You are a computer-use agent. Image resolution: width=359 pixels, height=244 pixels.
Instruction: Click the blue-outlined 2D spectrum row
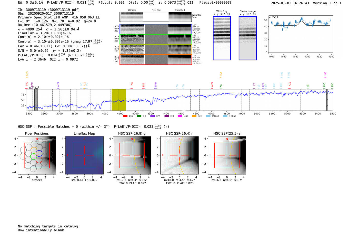156,29
